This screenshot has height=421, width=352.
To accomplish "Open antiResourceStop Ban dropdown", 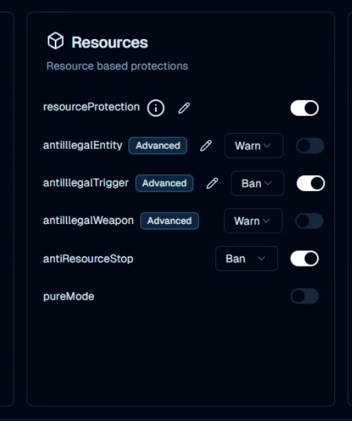I will (246, 258).
